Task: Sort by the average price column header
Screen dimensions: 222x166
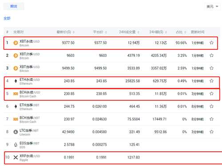Action: [x=100, y=32]
